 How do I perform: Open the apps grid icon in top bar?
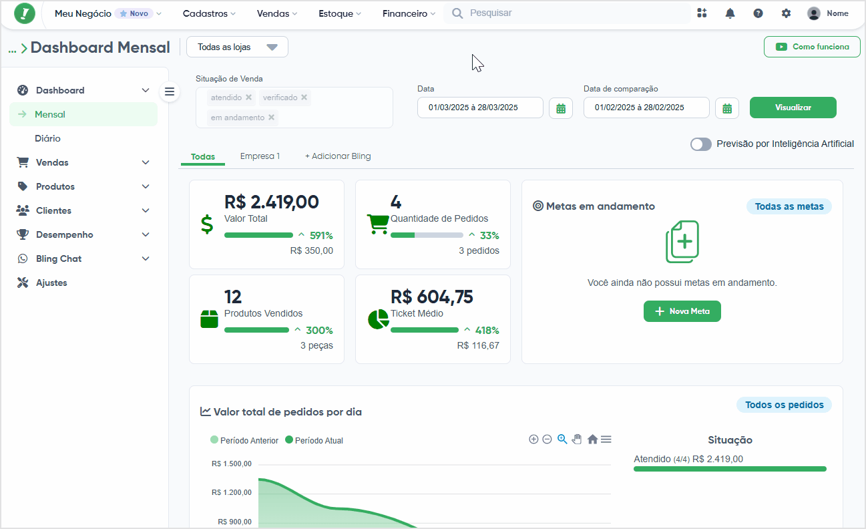pos(702,13)
